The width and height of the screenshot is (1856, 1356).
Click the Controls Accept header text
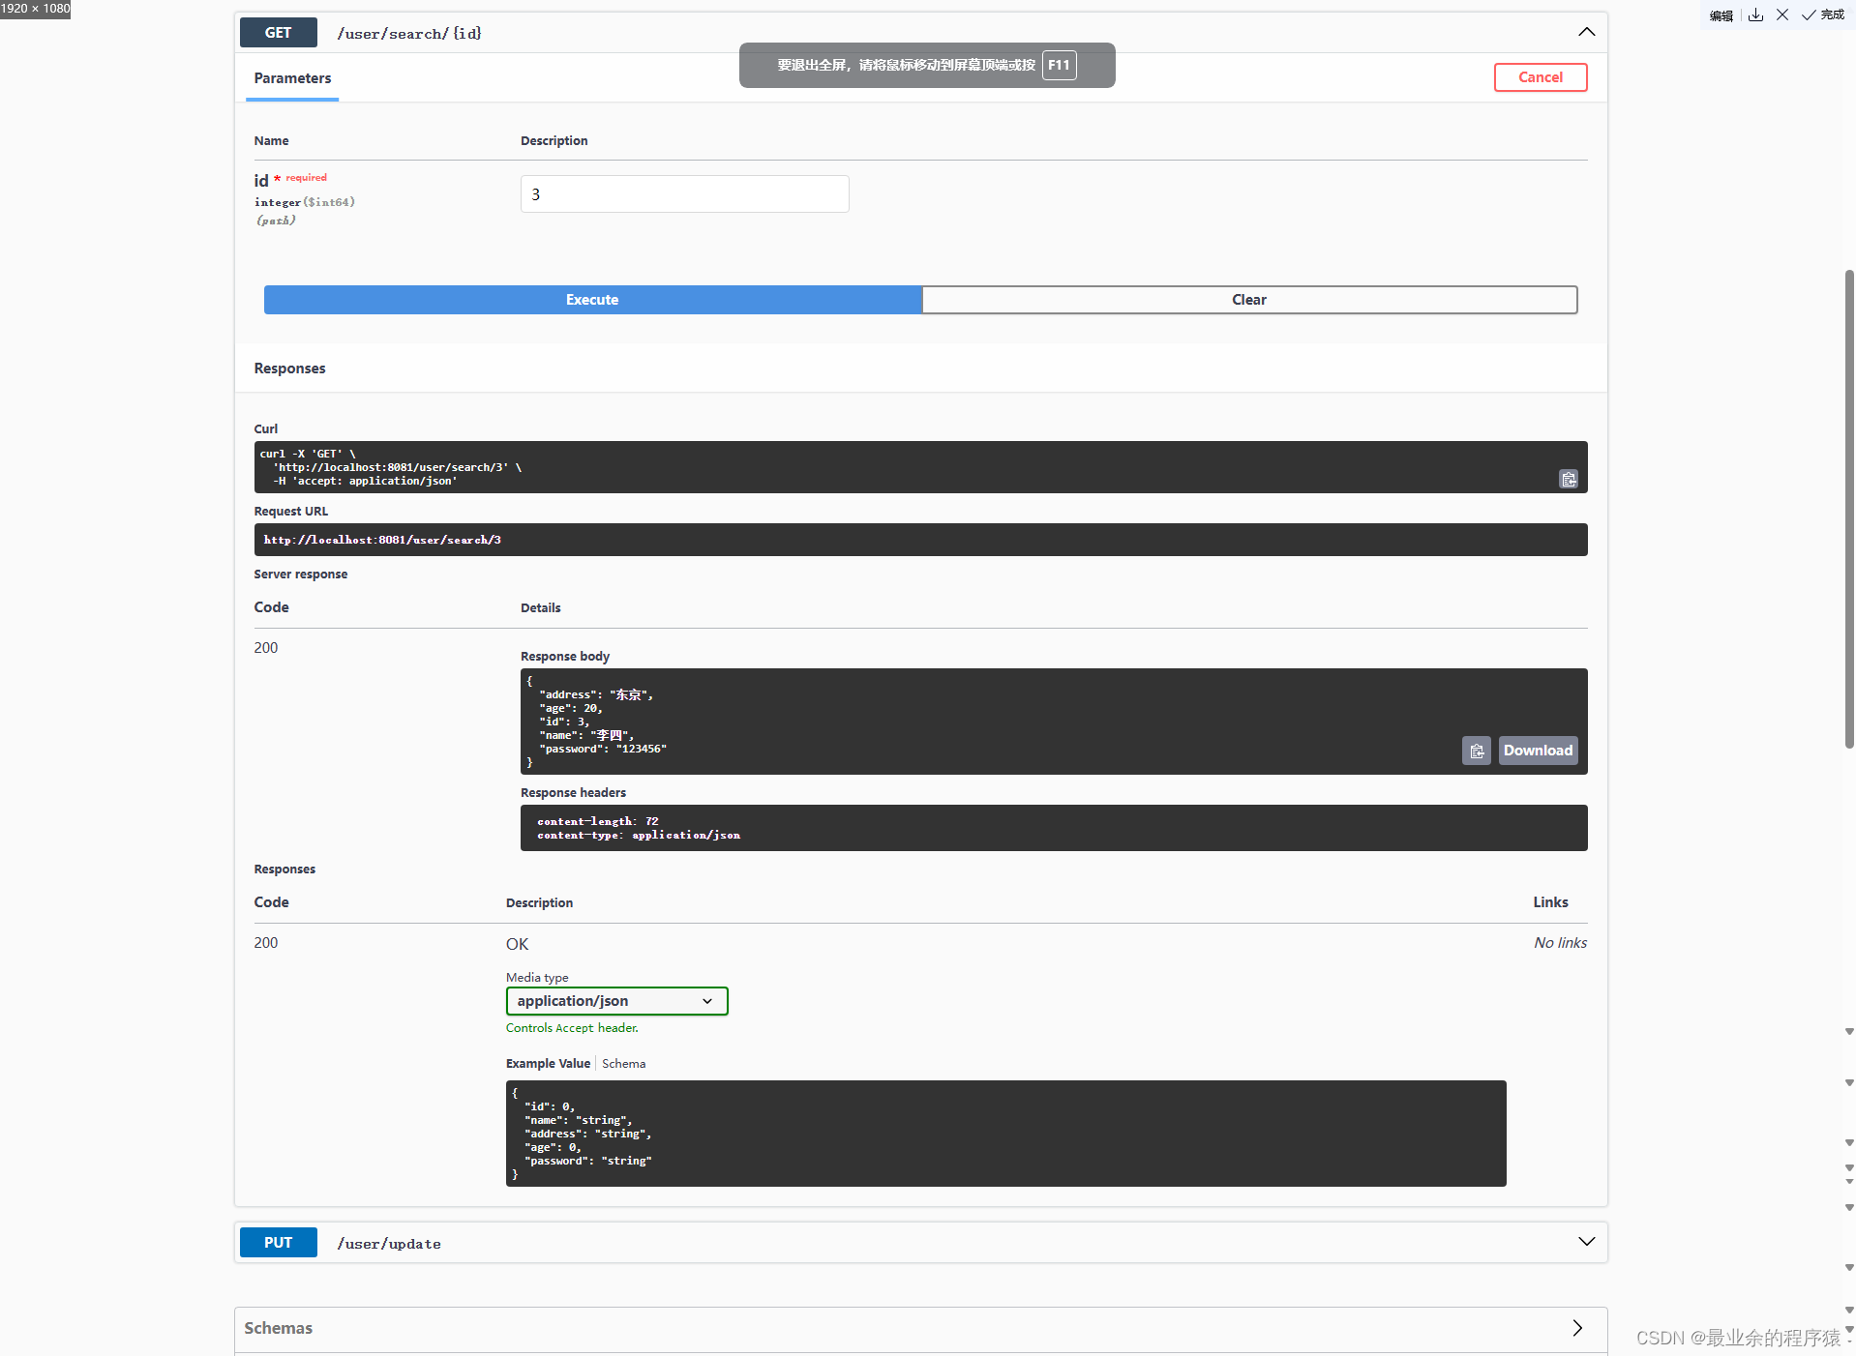click(x=572, y=1028)
